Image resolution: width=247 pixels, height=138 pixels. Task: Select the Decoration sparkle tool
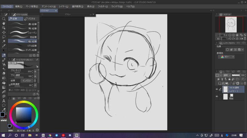(4, 69)
